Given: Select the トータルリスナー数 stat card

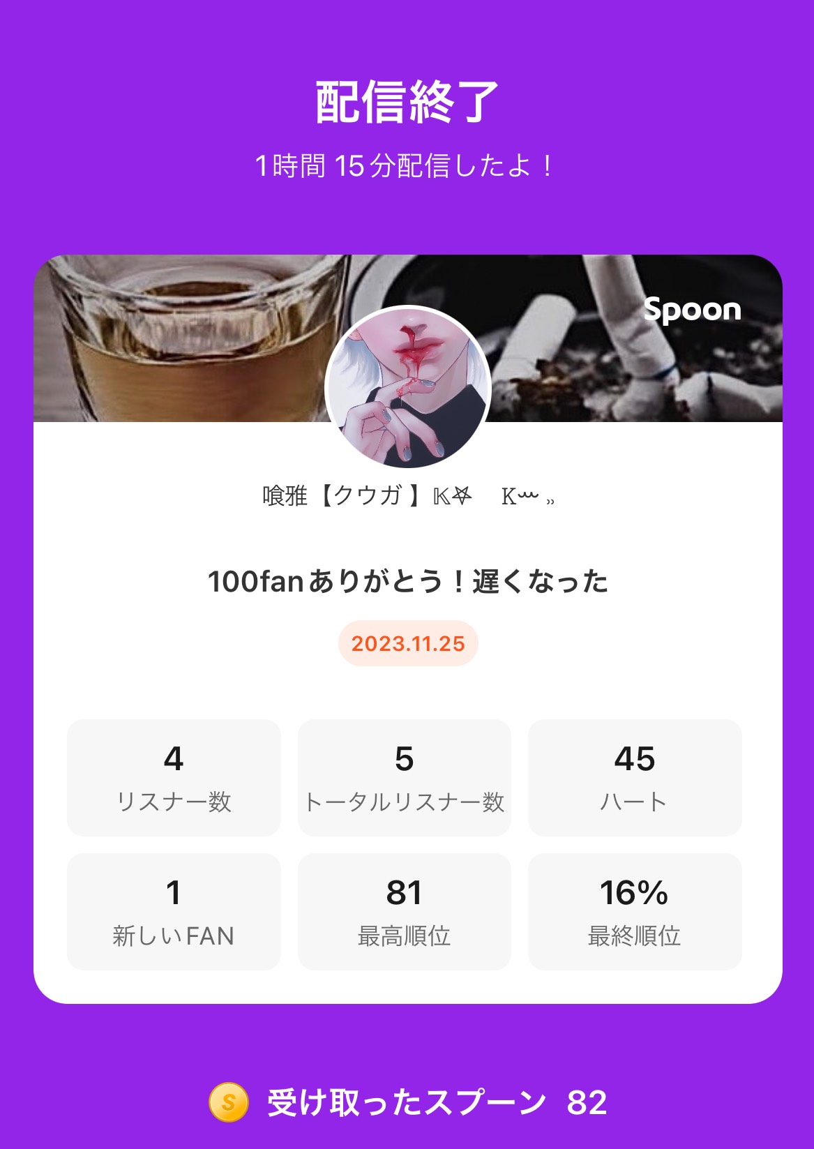Looking at the screenshot, I should coord(405,777).
